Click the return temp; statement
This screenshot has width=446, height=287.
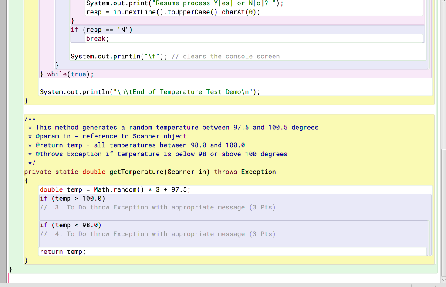pyautogui.click(x=62, y=252)
